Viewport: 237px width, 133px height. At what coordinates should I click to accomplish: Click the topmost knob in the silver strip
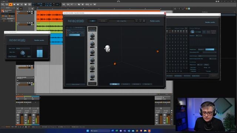click(x=92, y=36)
